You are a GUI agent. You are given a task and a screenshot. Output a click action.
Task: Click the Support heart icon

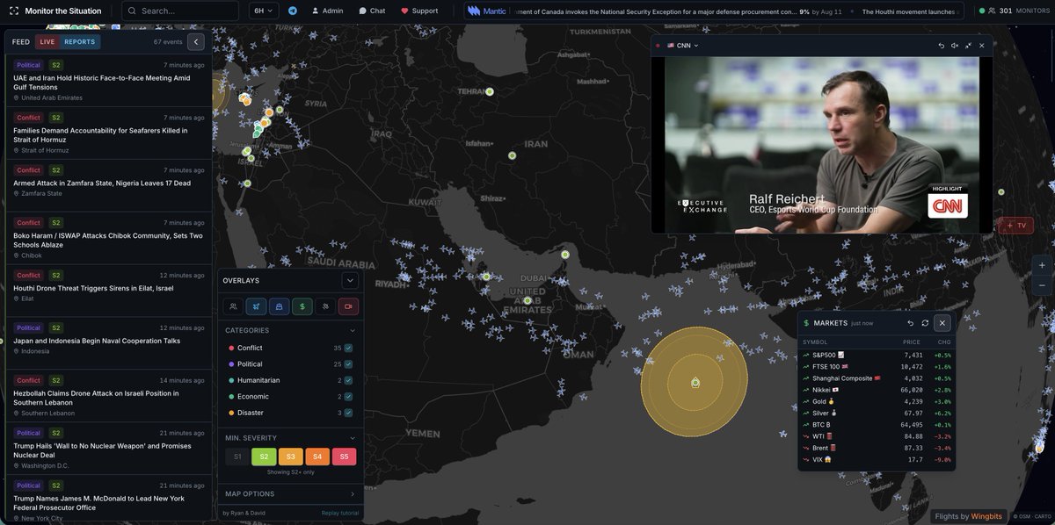pyautogui.click(x=404, y=11)
